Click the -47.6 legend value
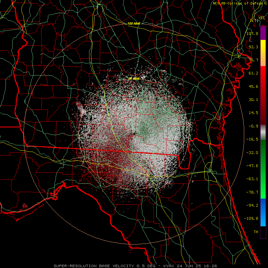This screenshot has height=268, width=268. coord(252,166)
